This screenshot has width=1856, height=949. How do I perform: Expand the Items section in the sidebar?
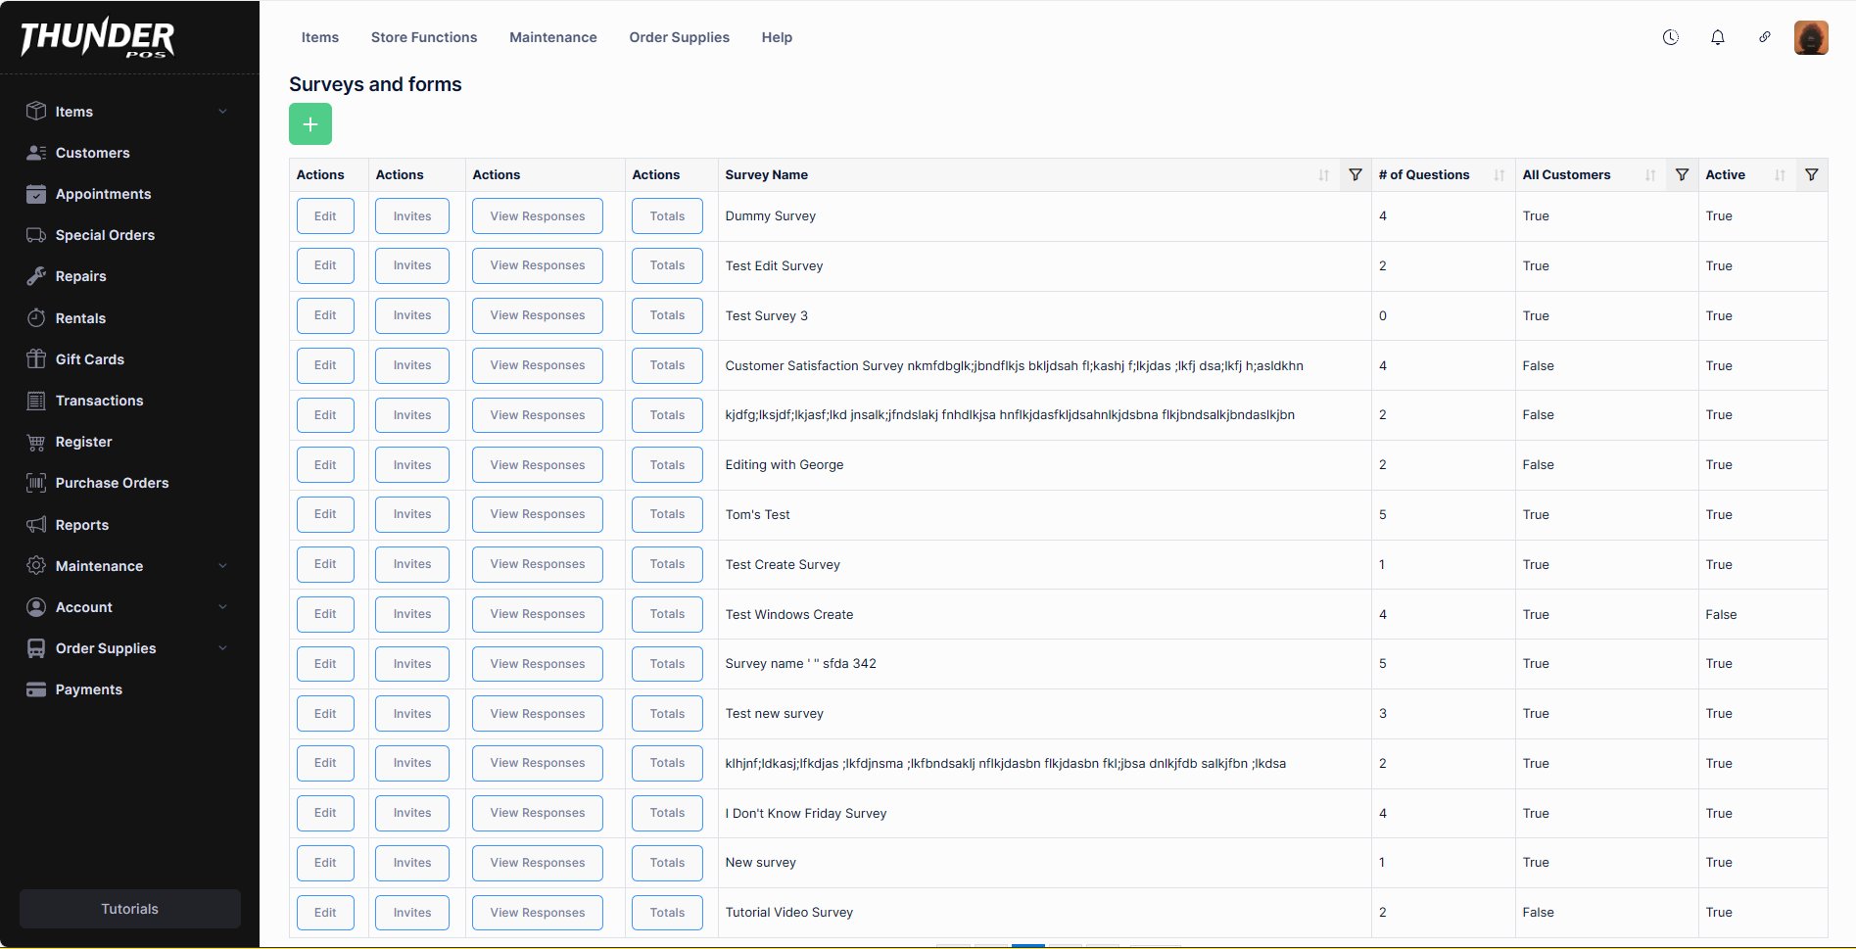pos(223,111)
